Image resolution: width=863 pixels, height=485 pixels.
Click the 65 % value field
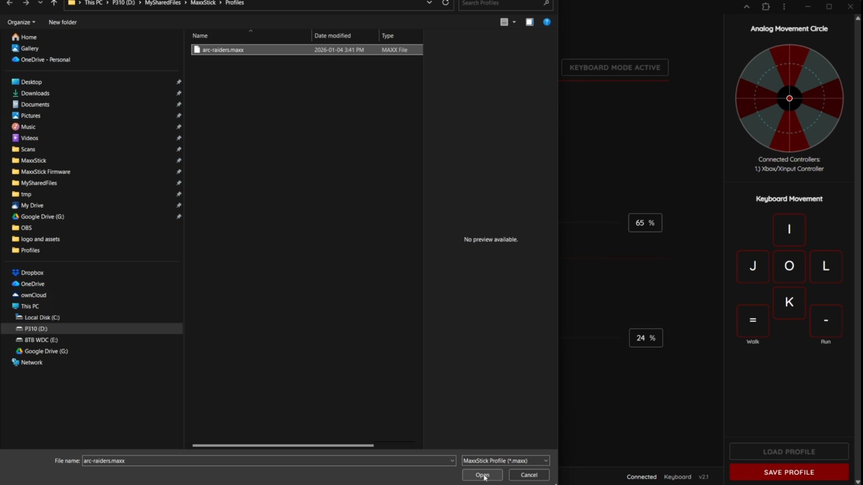coord(645,223)
